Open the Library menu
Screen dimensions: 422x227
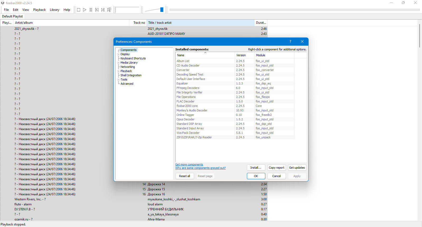(55, 10)
